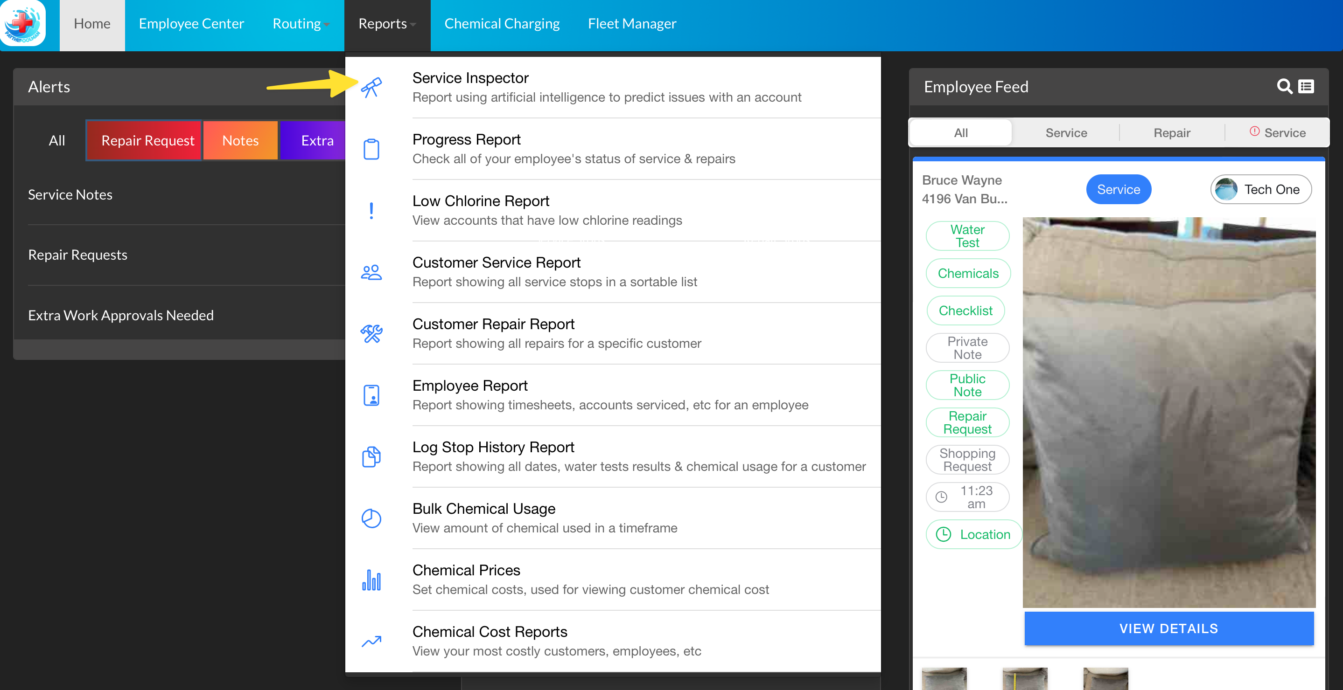
Task: Select the All filter in Alerts
Action: (57, 140)
